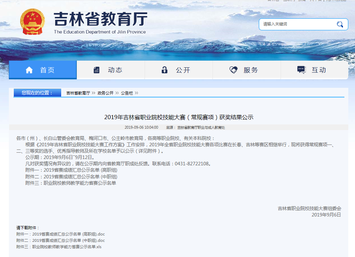The image size is (355, 257).
Task: Switch to the 动态 navigation tab
Action: (x=110, y=69)
